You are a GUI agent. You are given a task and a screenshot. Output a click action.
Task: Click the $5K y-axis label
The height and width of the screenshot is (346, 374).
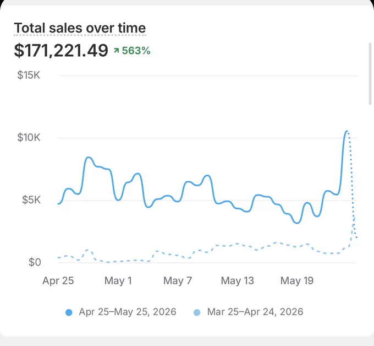point(31,200)
